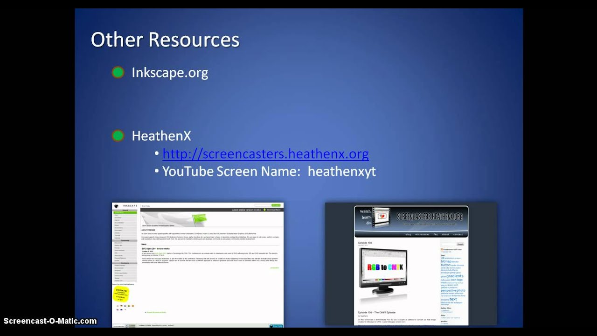Open the 'contact' menu item on Screencasters page

click(458, 234)
